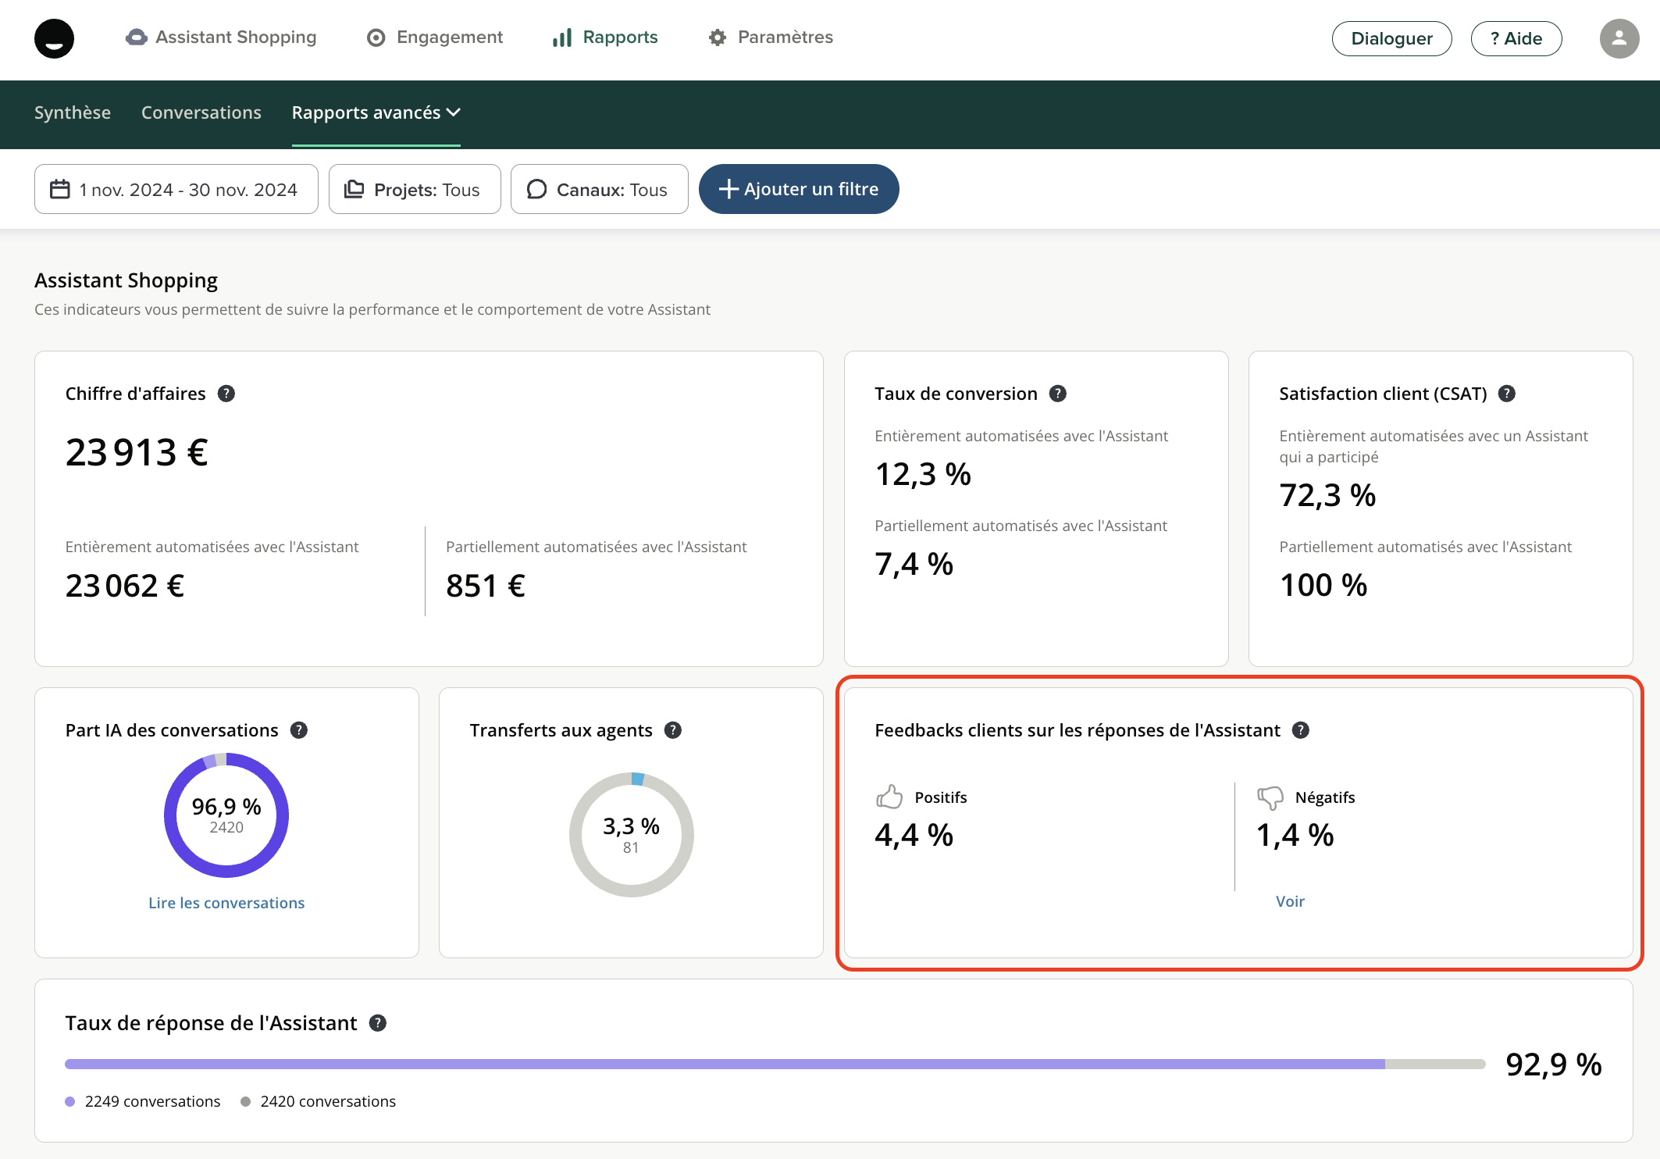Click help icon beside Taux de conversion
The image size is (1660, 1159).
click(1058, 394)
